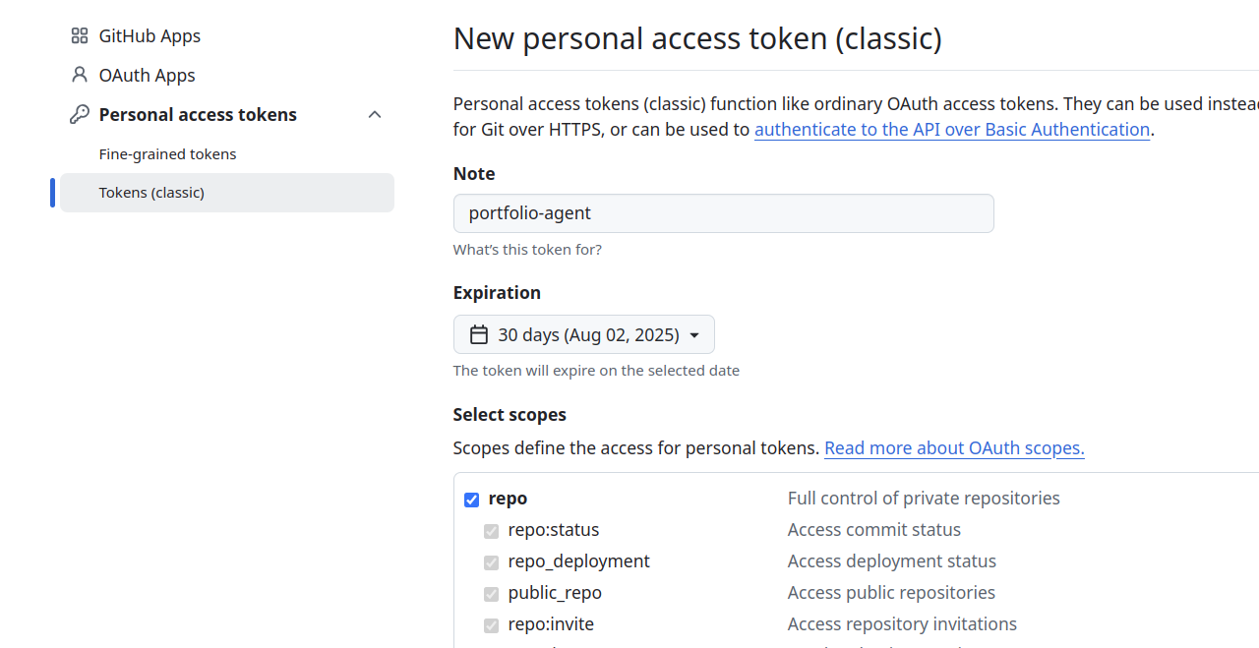Image resolution: width=1259 pixels, height=648 pixels.
Task: Follow 'Read more about OAuth scopes' link
Action: pyautogui.click(x=954, y=448)
